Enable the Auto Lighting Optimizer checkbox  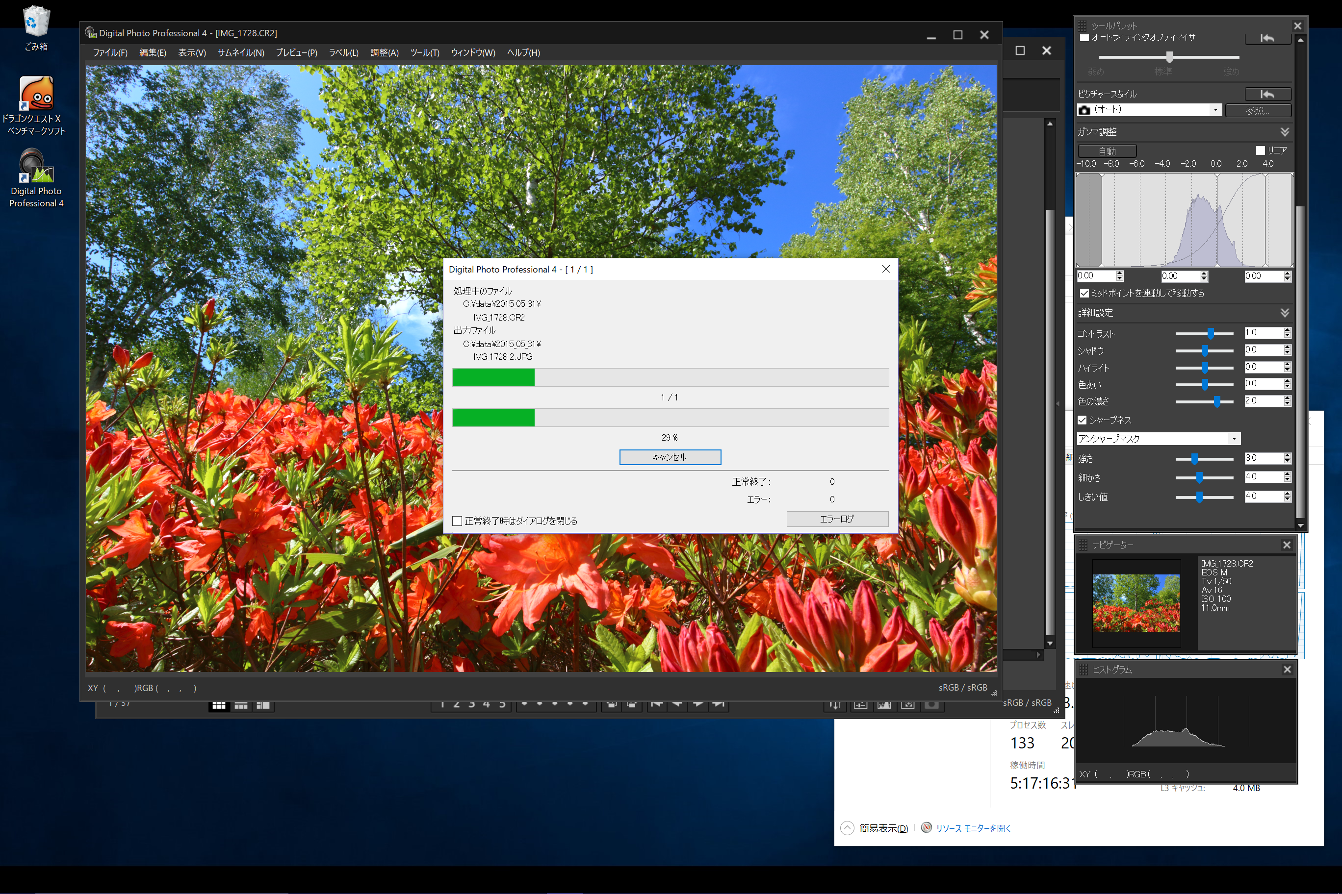coord(1084,38)
